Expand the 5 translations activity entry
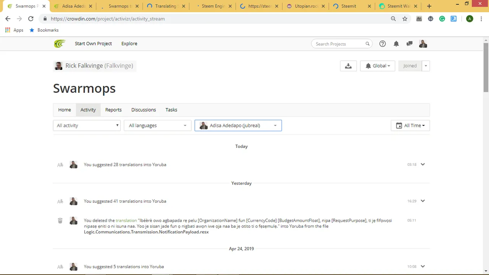 (423, 266)
